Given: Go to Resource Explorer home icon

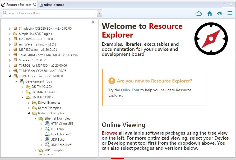Looking at the screenshot, I should point(210,13).
